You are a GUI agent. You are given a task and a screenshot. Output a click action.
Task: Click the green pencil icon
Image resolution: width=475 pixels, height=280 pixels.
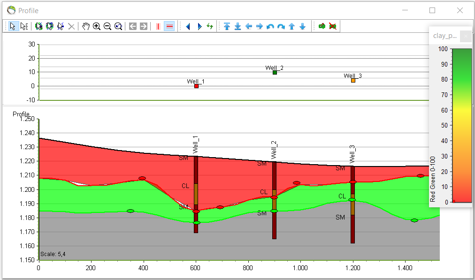click(x=322, y=26)
